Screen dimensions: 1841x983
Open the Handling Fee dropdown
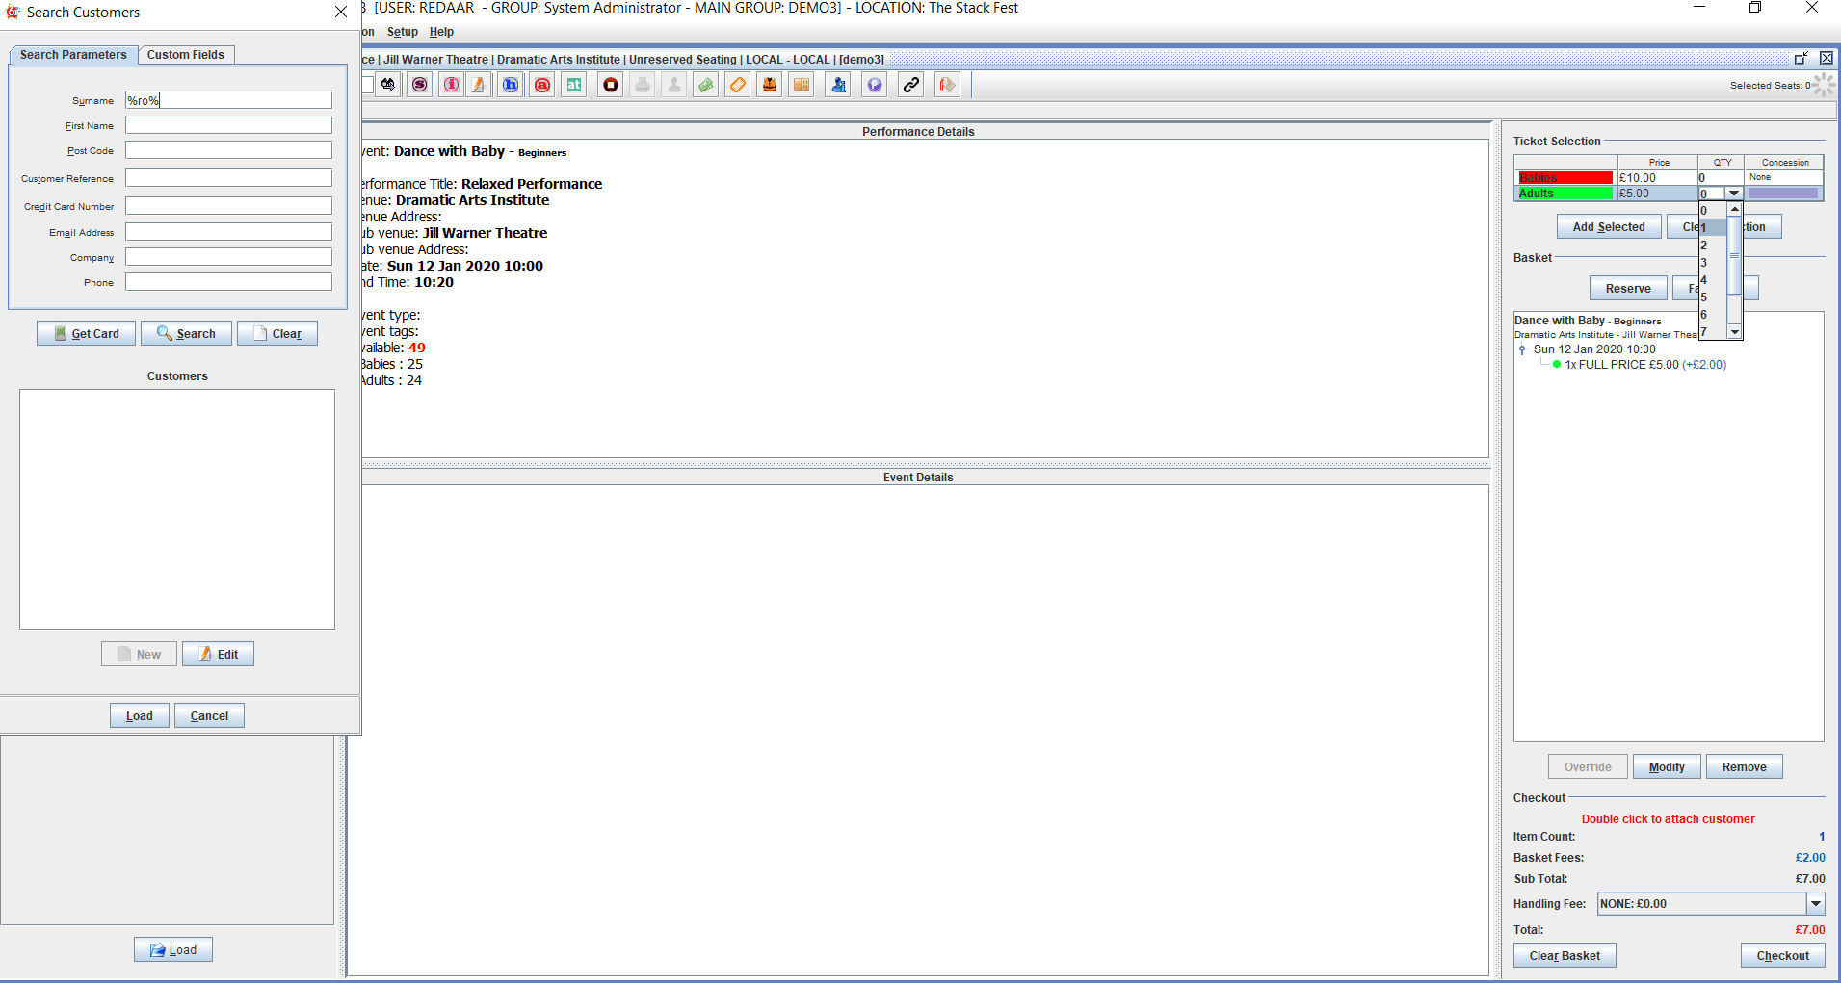click(1815, 904)
